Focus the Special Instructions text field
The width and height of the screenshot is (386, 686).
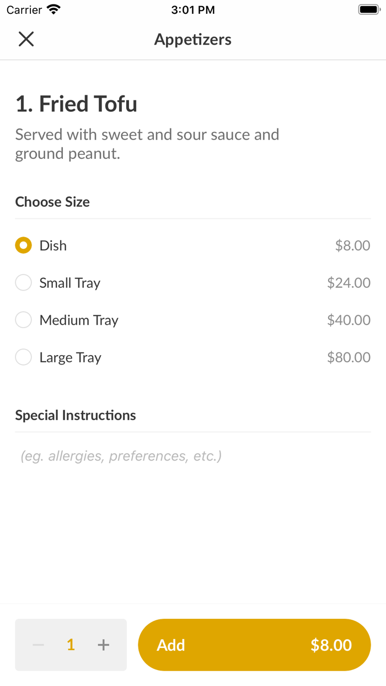(x=193, y=456)
